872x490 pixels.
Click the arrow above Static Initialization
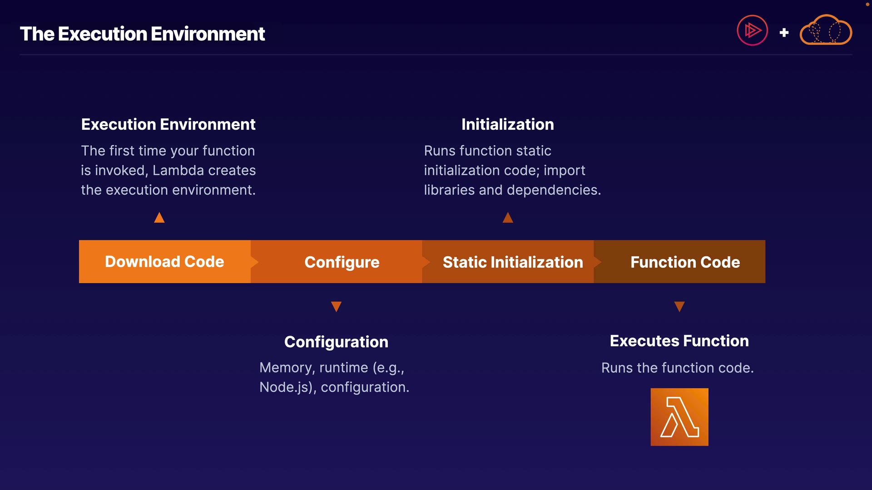(x=508, y=218)
